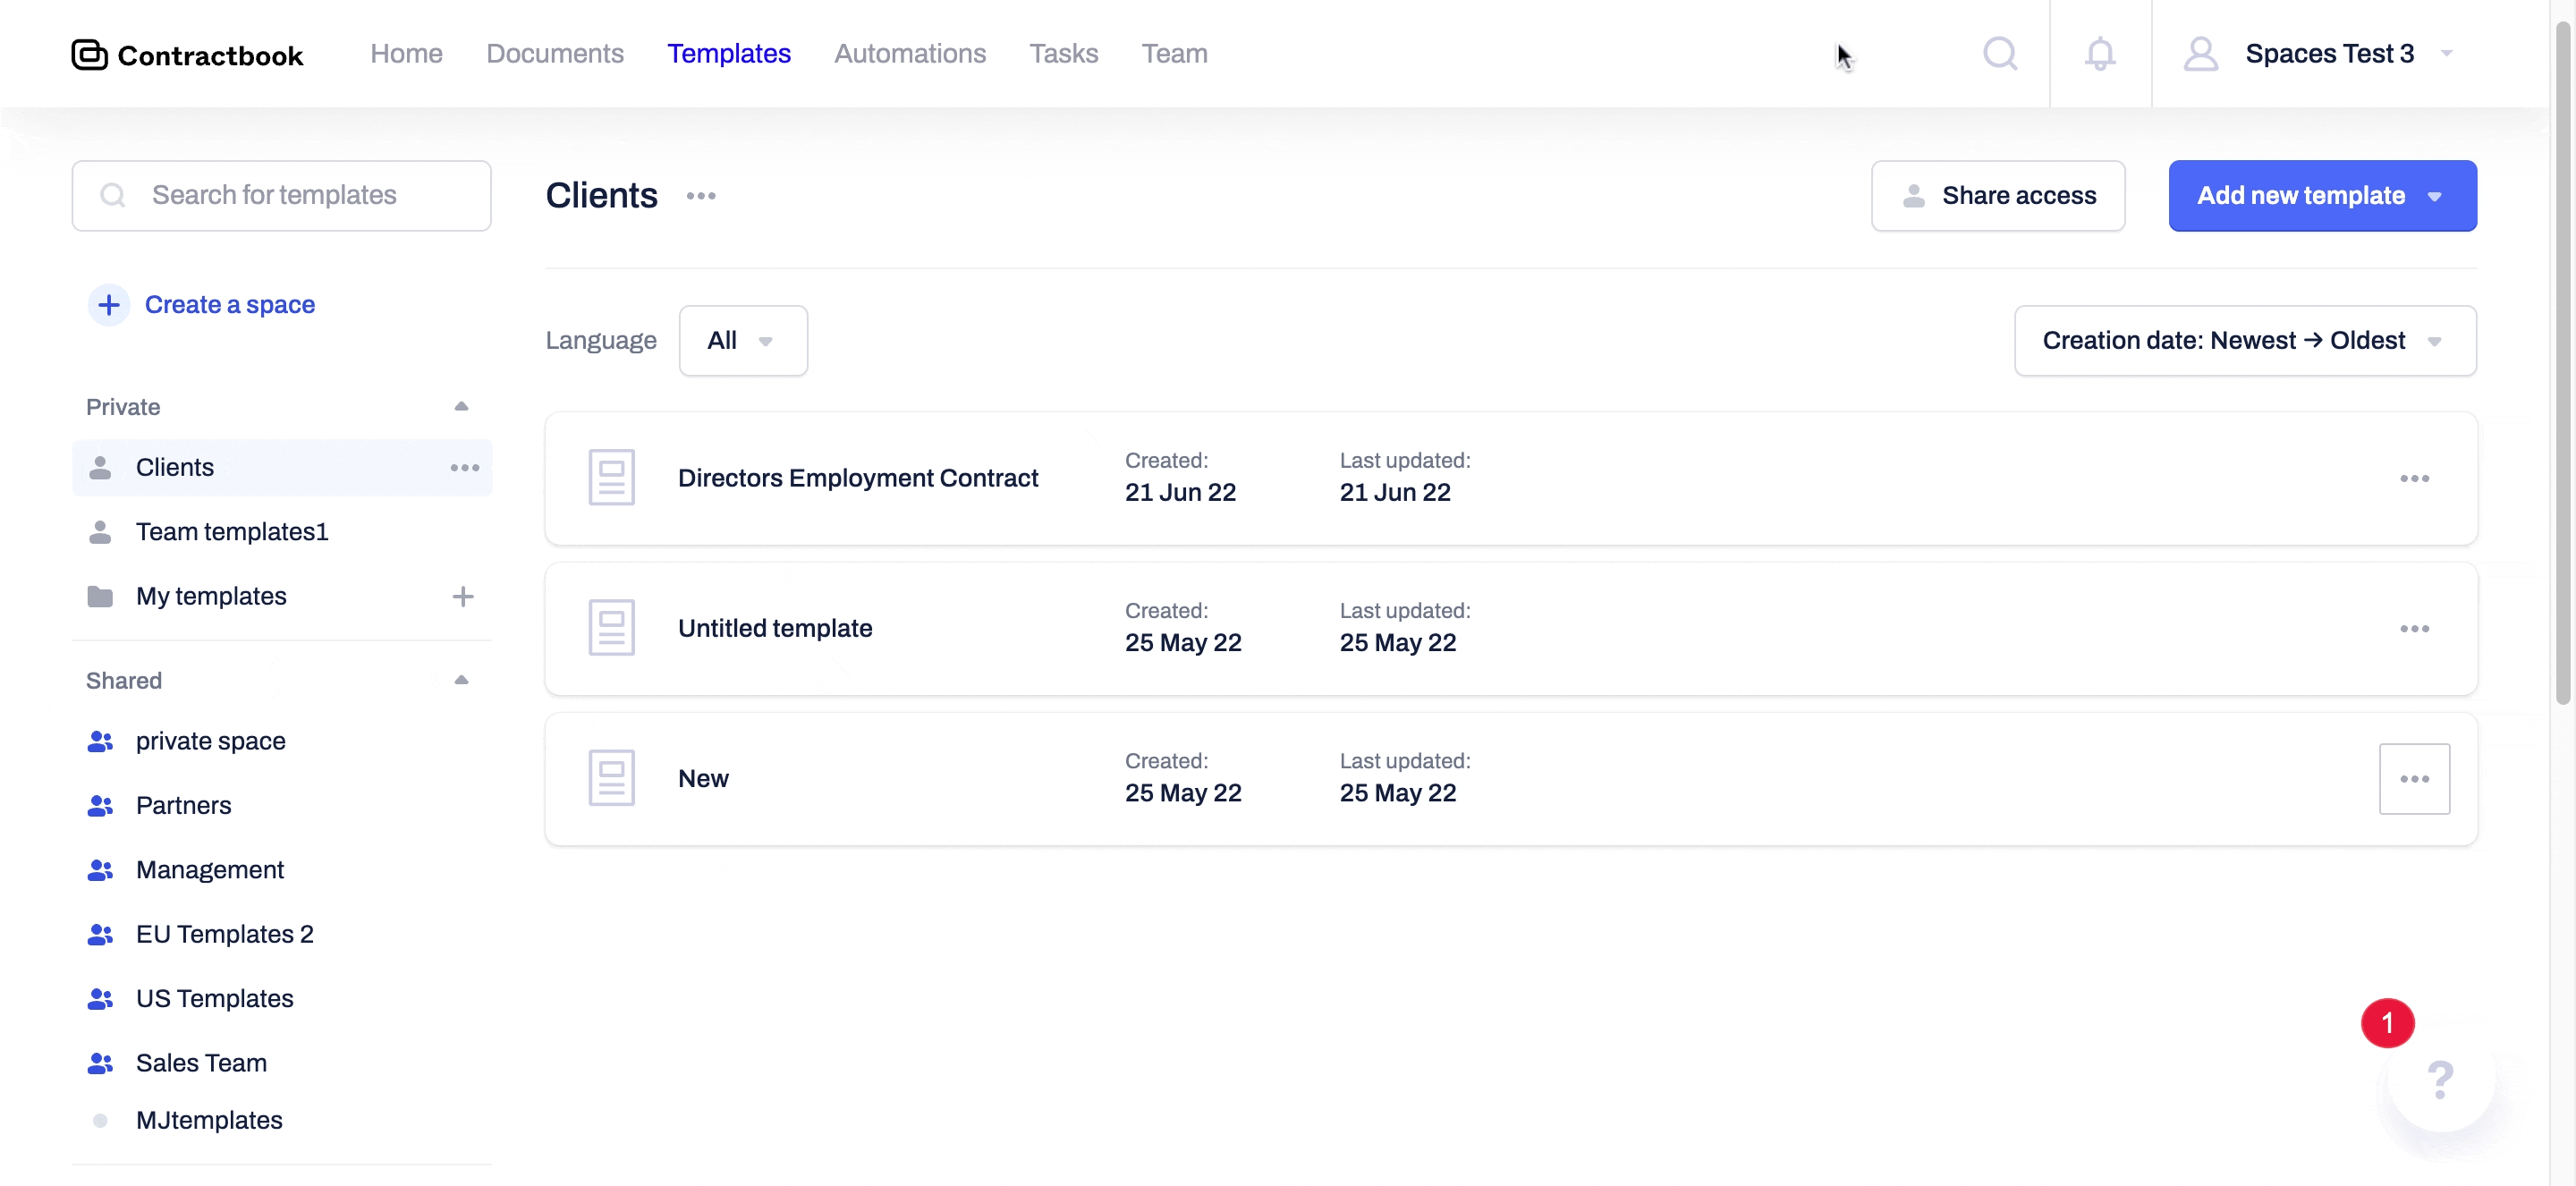Viewport: 2576px width, 1186px height.
Task: Click Add new template button
Action: point(2322,196)
